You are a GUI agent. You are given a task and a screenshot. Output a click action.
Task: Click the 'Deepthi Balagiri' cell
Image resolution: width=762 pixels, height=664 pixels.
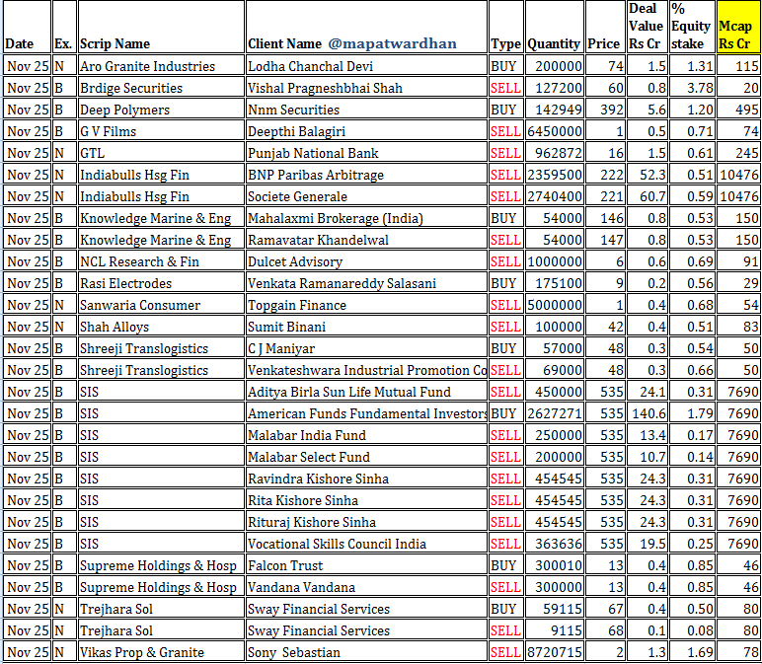pos(366,130)
